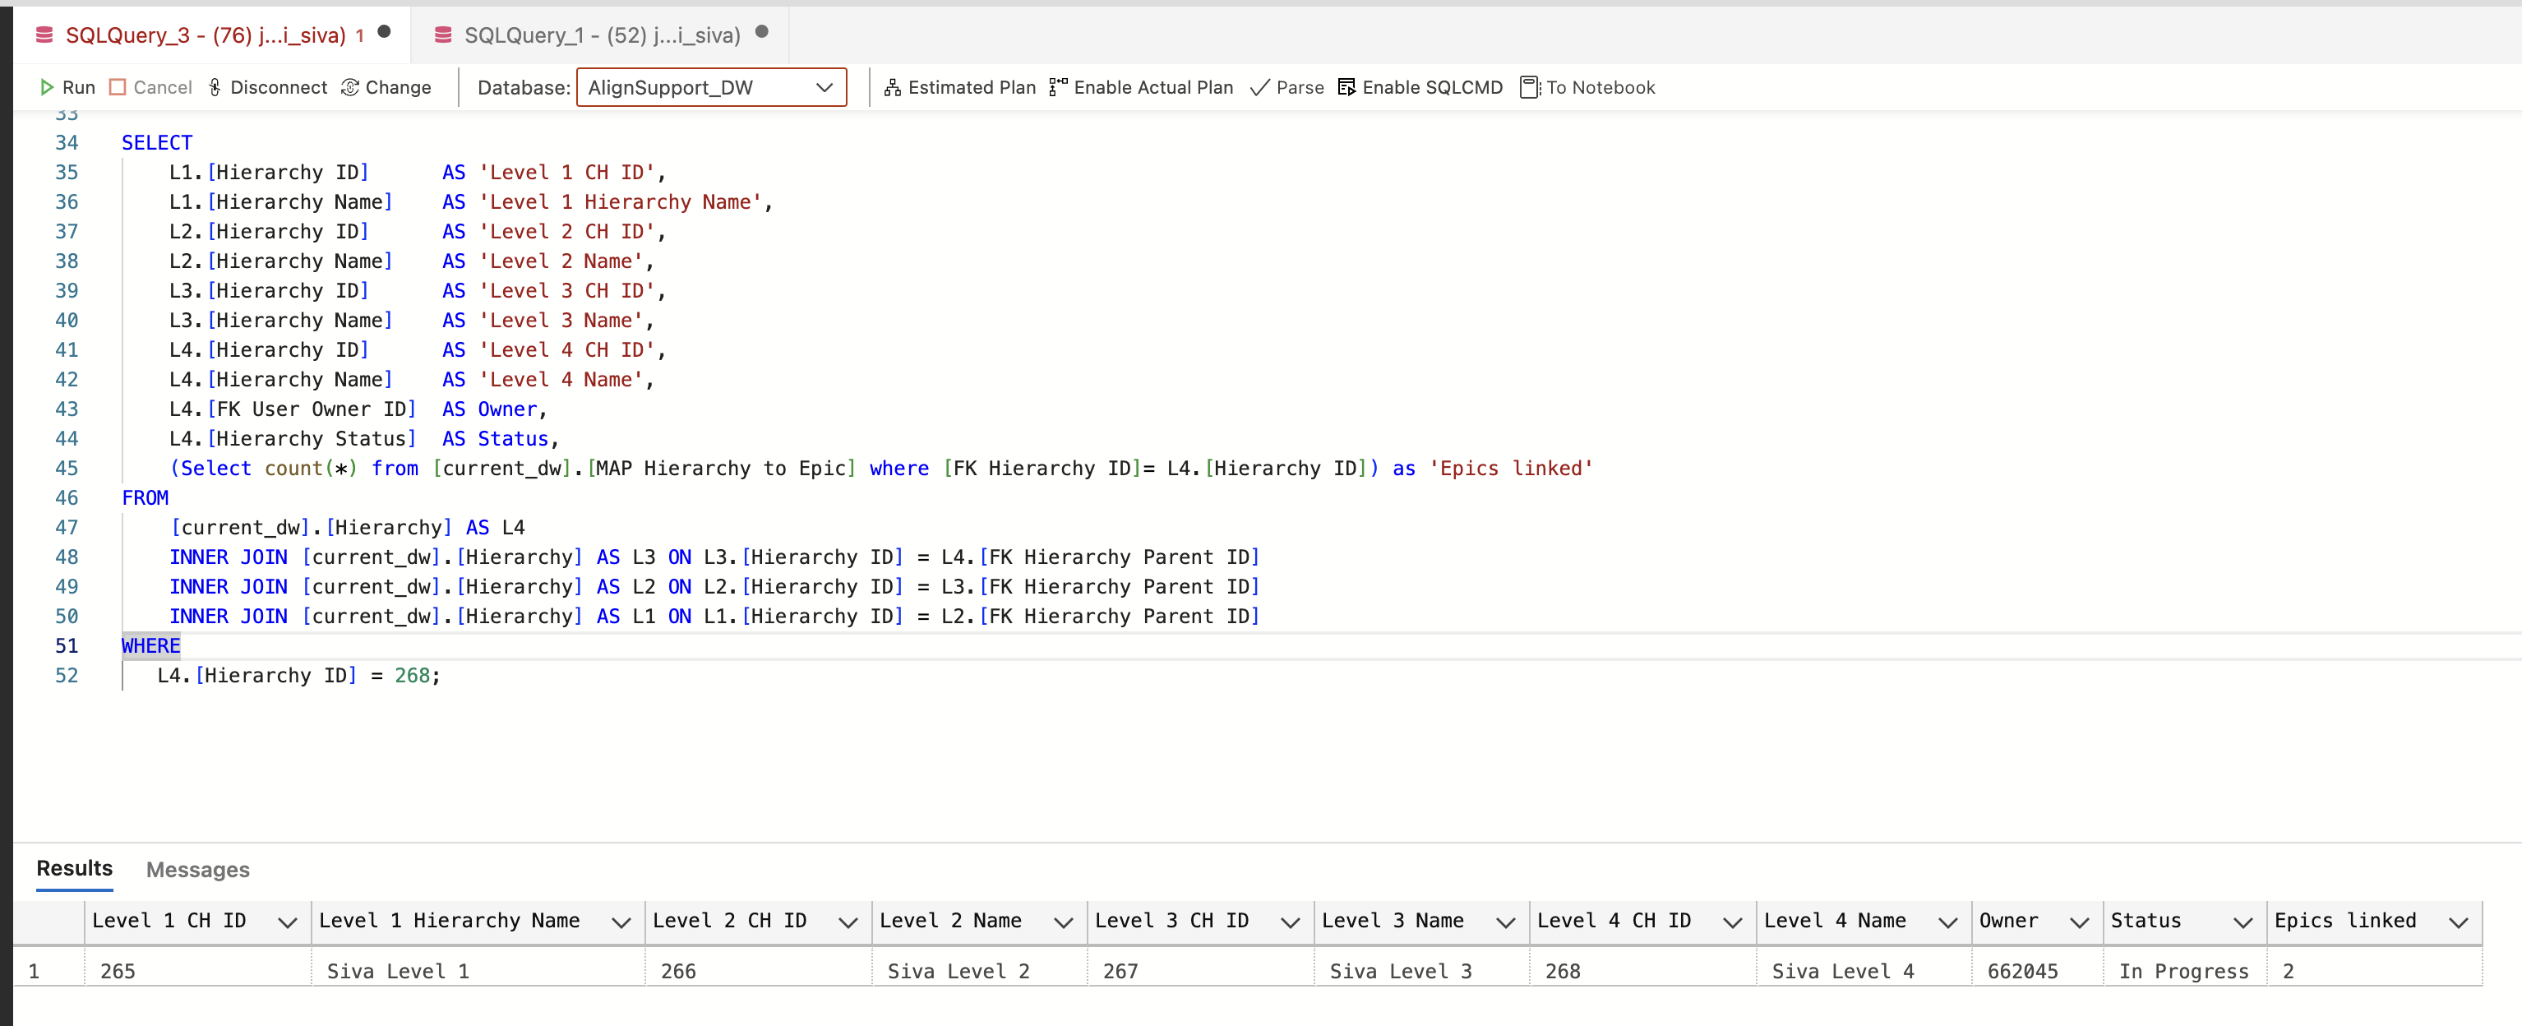Close the SQLQuery_3 tab
Viewport: 2522px width, 1026px height.
coord(384,32)
